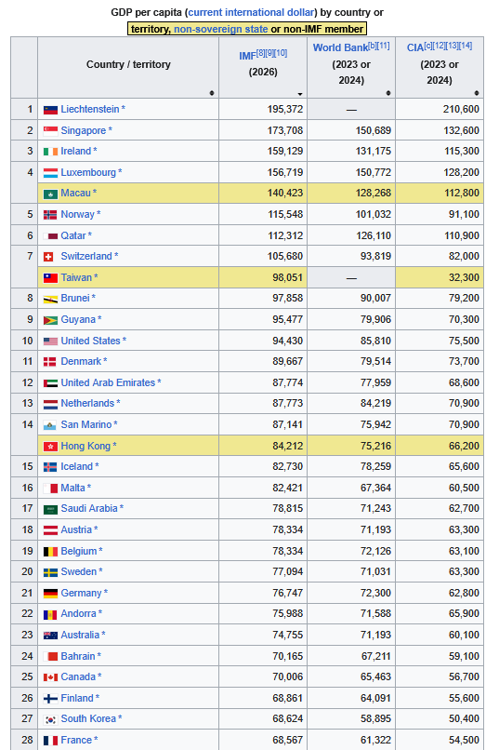486x750 pixels.
Task: Click the Ireland flag icon
Action: point(50,152)
